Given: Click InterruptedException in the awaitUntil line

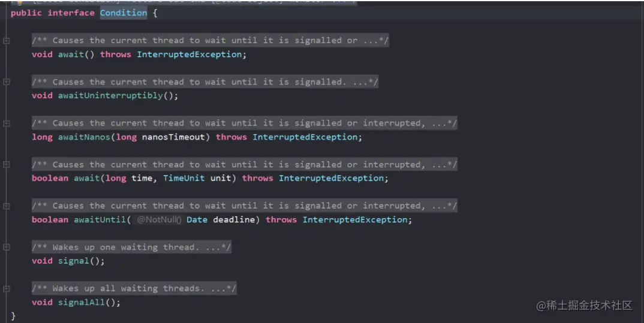Looking at the screenshot, I should [x=355, y=219].
